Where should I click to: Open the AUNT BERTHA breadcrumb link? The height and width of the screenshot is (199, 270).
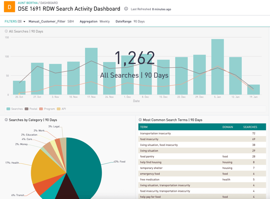click(x=28, y=3)
